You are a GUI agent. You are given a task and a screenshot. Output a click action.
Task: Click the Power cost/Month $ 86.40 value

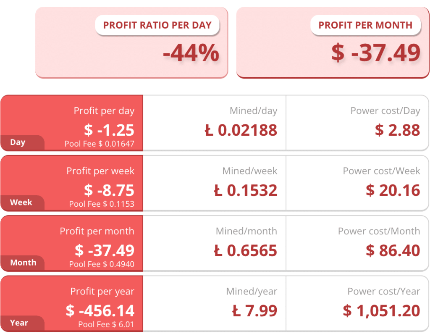(393, 251)
